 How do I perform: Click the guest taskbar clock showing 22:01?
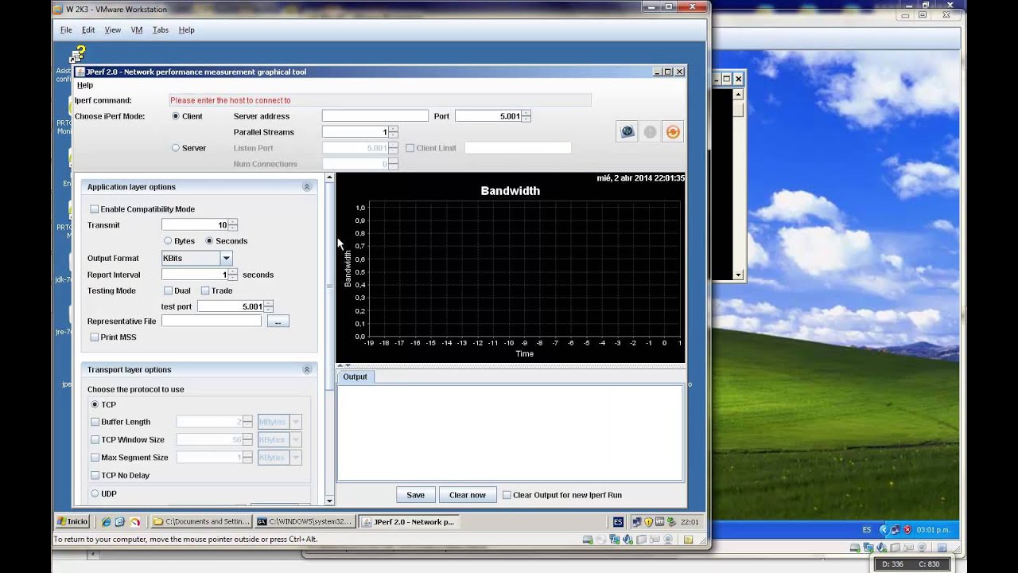tap(690, 522)
